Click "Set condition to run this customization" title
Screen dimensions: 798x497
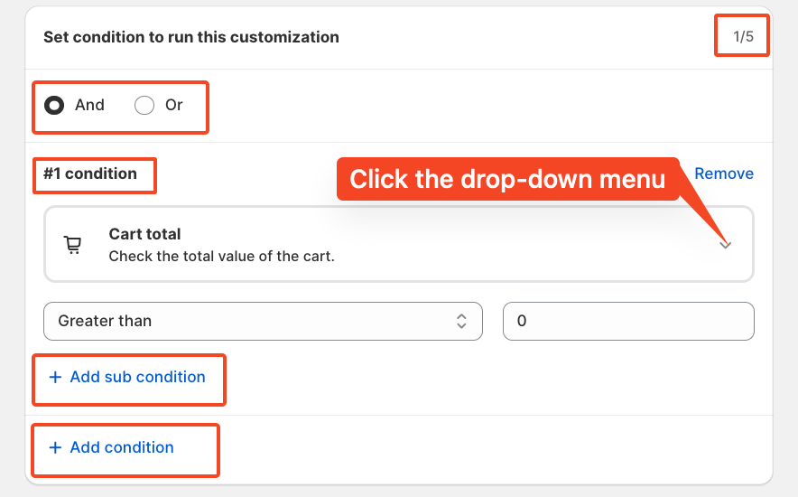tap(191, 37)
